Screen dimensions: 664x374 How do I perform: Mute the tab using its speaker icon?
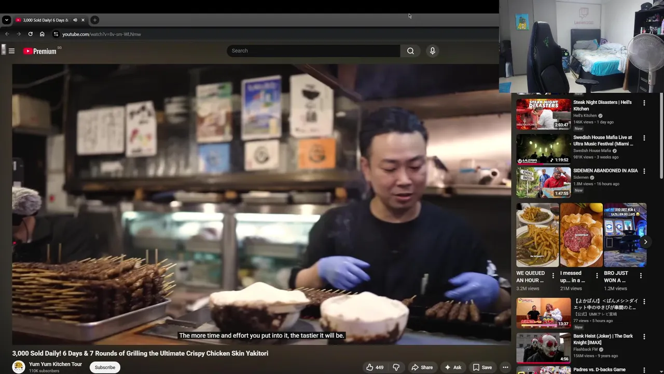[75, 20]
